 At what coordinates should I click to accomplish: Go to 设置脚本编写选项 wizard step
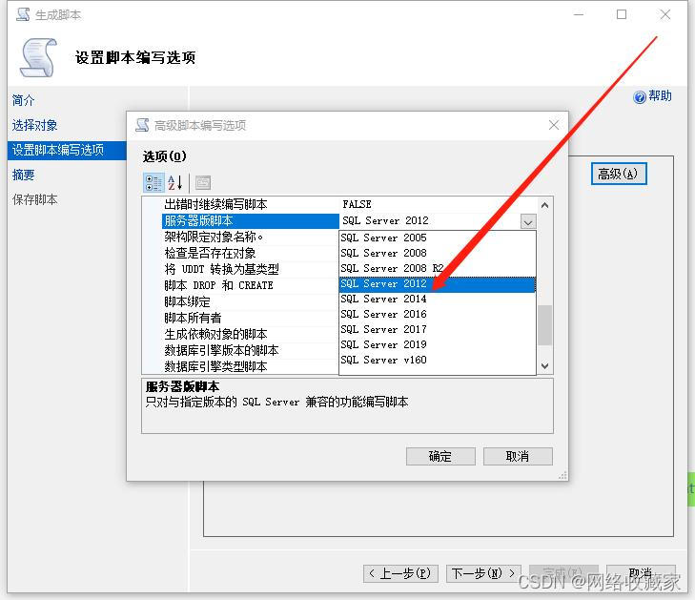pos(67,151)
